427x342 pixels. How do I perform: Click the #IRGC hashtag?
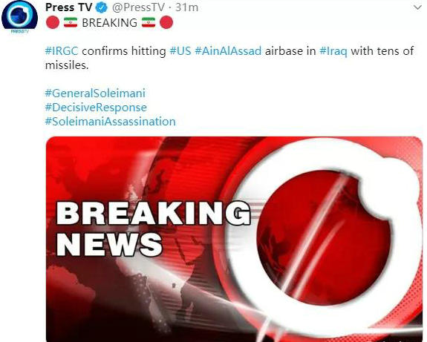[62, 51]
